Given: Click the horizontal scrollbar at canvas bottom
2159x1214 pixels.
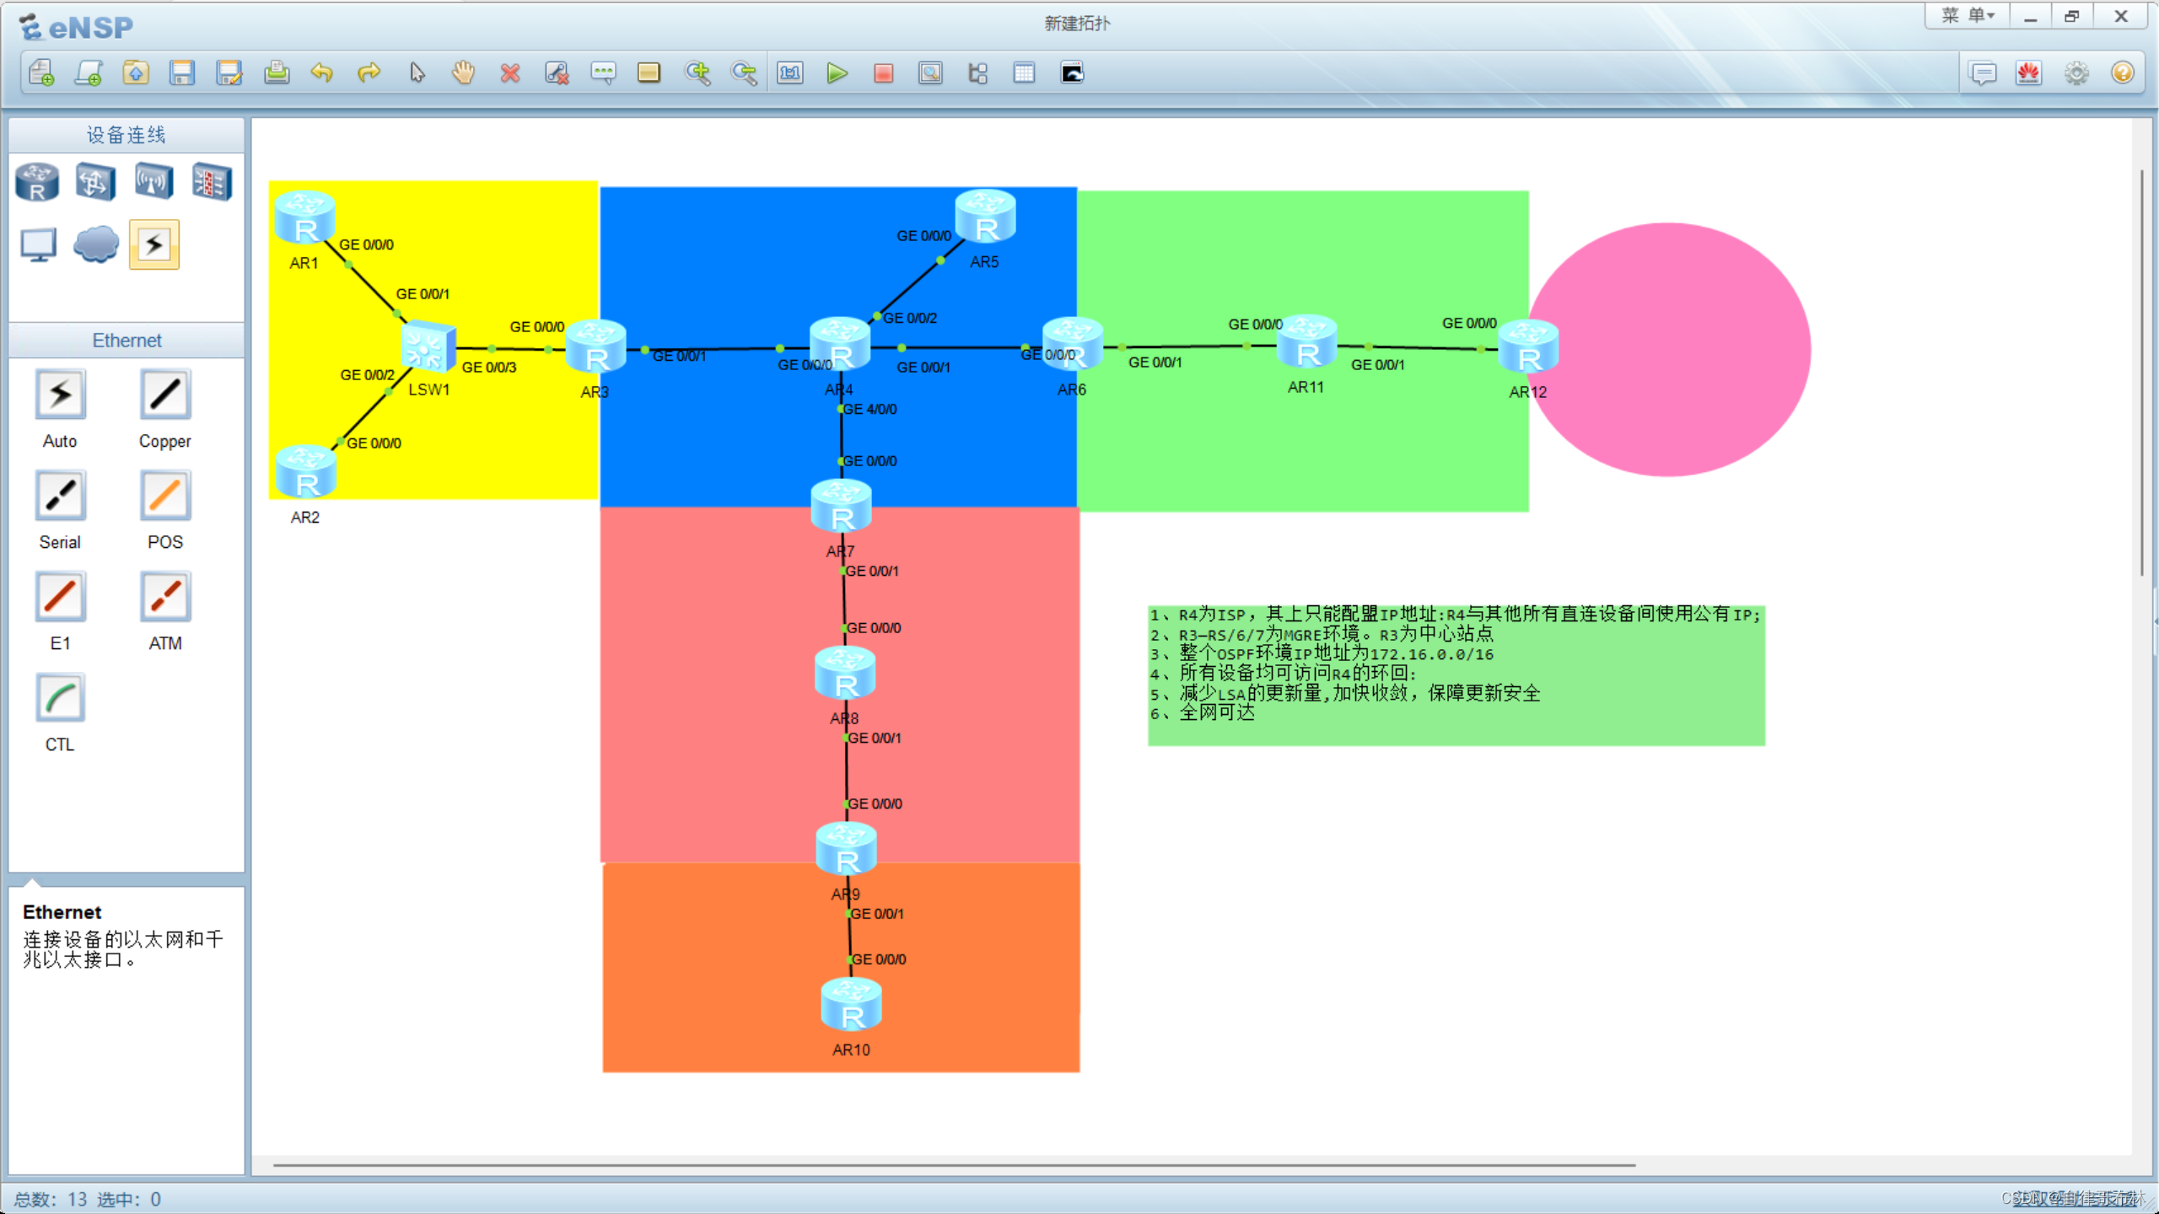Looking at the screenshot, I should (953, 1165).
